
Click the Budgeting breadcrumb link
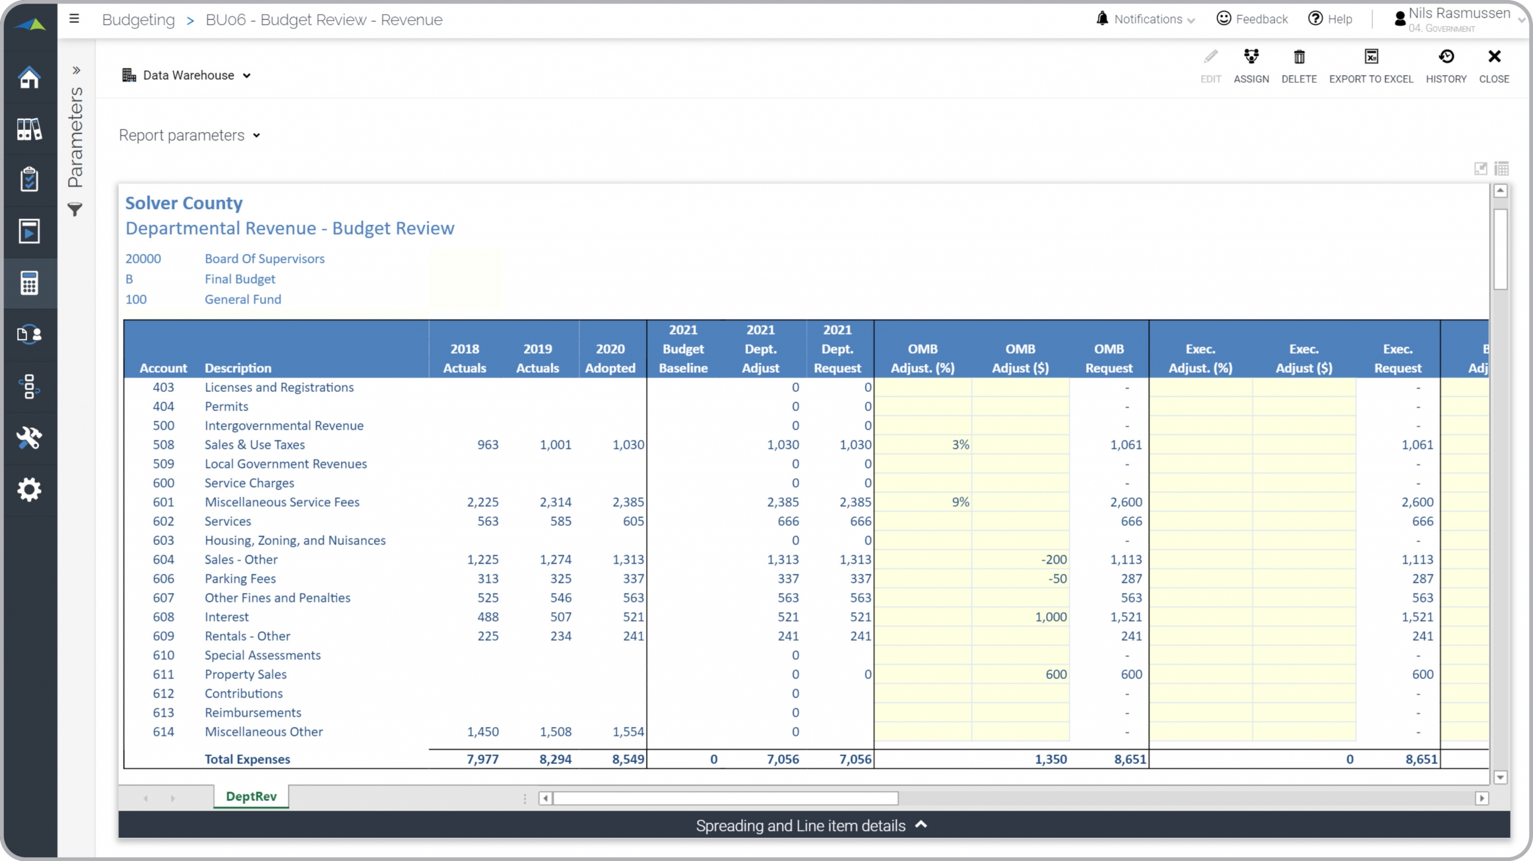[x=138, y=20]
